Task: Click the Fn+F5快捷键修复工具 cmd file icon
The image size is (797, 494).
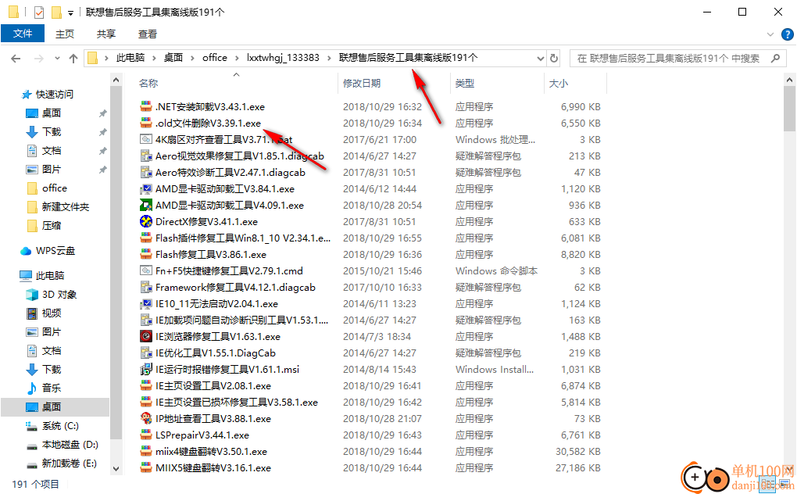Action: click(x=146, y=271)
